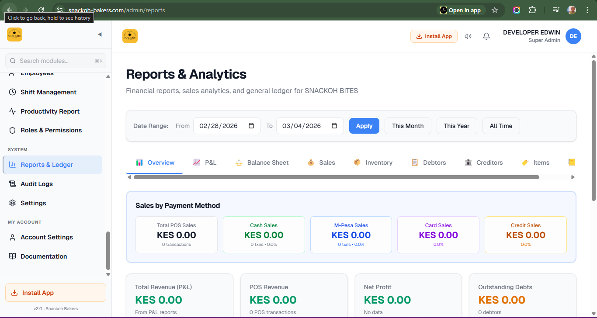The image size is (597, 318).
Task: Collapse the sidebar using the left chevron
Action: click(x=99, y=34)
